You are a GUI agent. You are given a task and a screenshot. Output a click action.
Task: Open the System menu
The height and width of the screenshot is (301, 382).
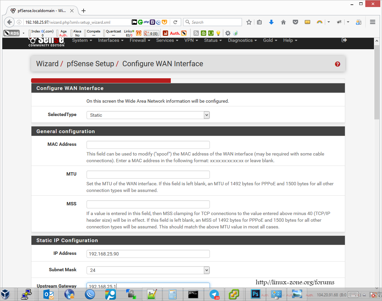(82, 40)
